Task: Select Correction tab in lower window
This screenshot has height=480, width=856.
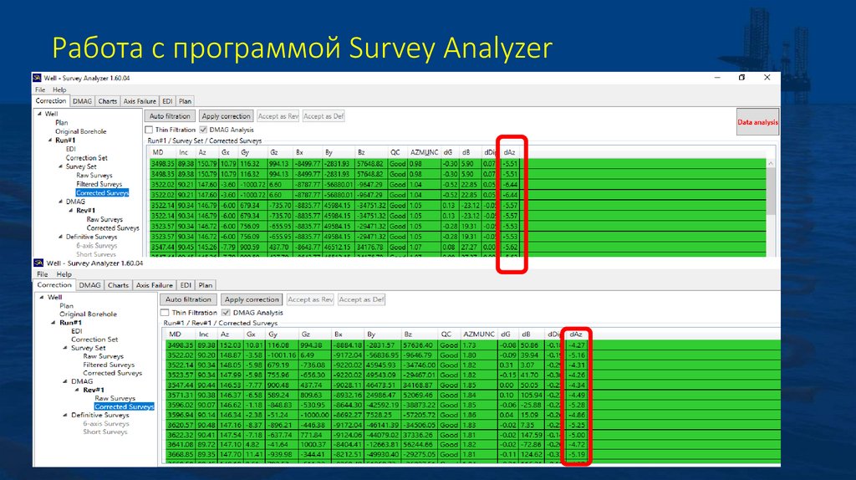Action: pos(54,285)
